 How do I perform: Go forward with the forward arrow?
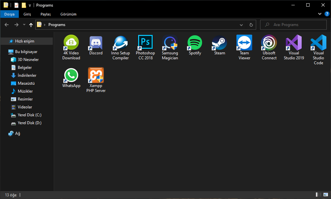[16, 25]
